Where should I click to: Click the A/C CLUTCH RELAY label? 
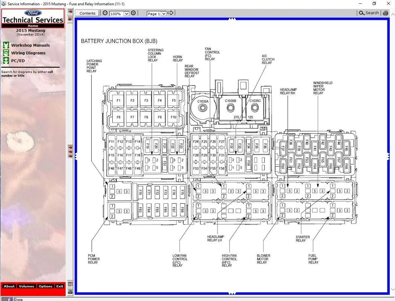pyautogui.click(x=268, y=59)
